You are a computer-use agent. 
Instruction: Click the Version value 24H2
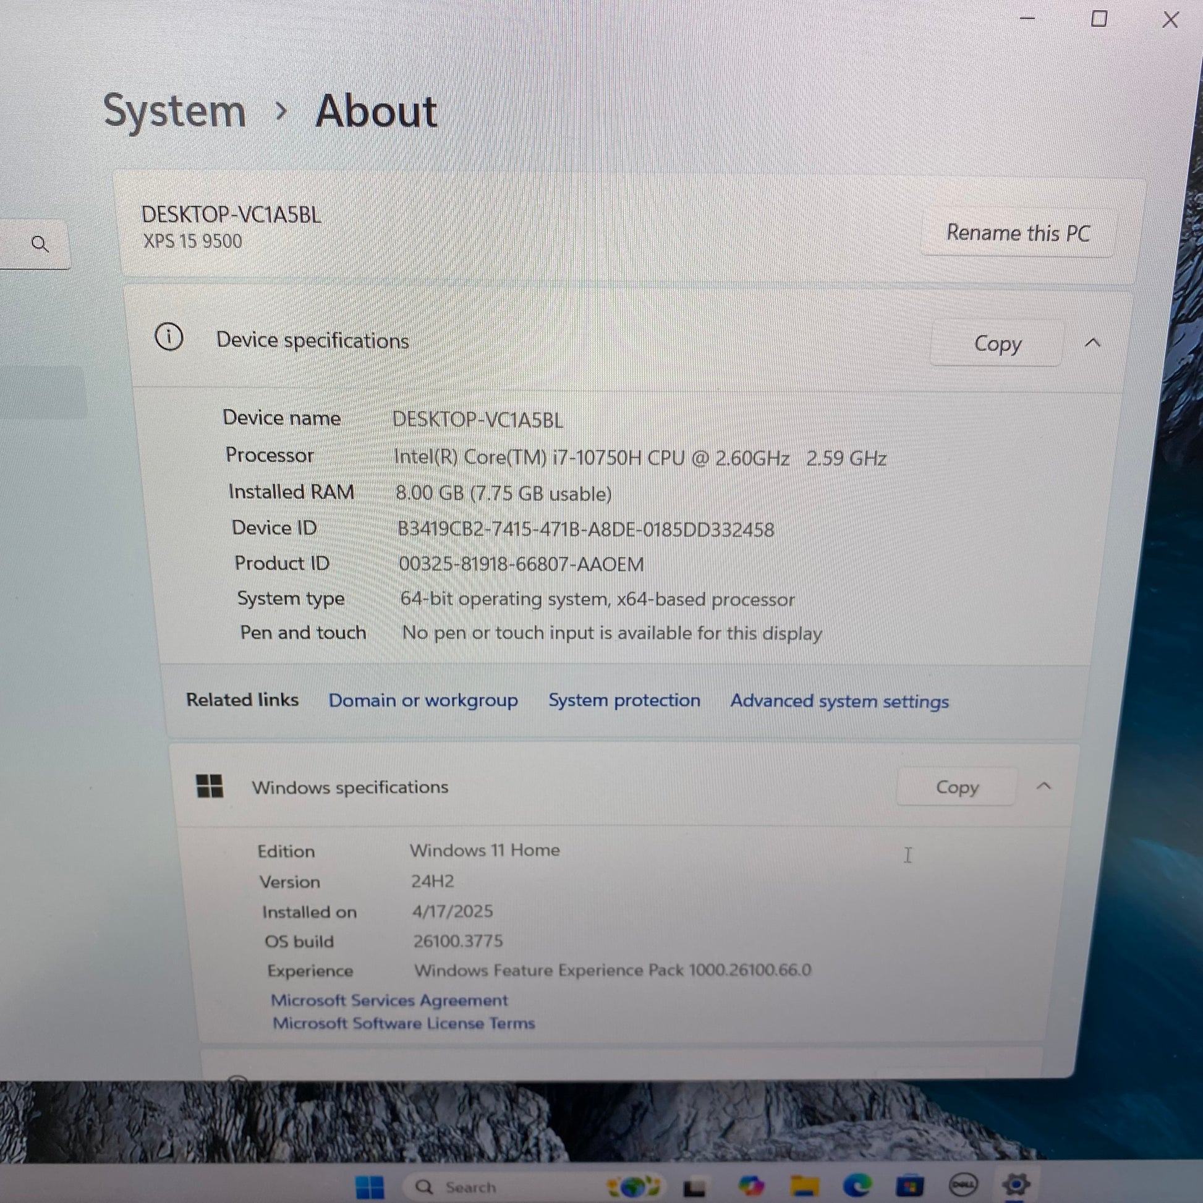[433, 881]
